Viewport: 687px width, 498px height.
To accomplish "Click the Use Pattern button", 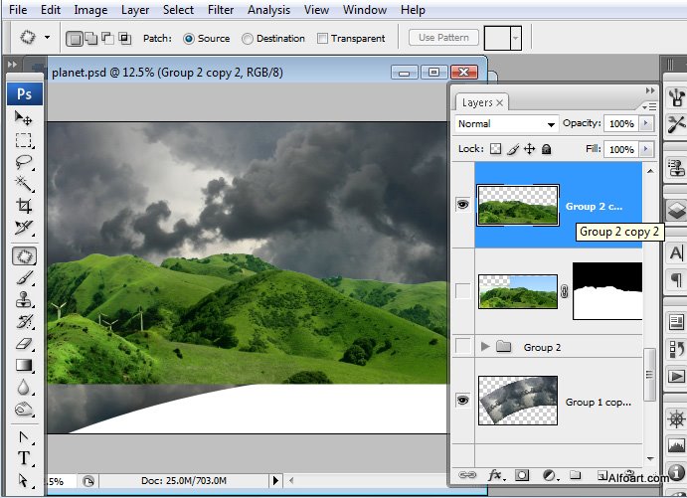I will (443, 38).
